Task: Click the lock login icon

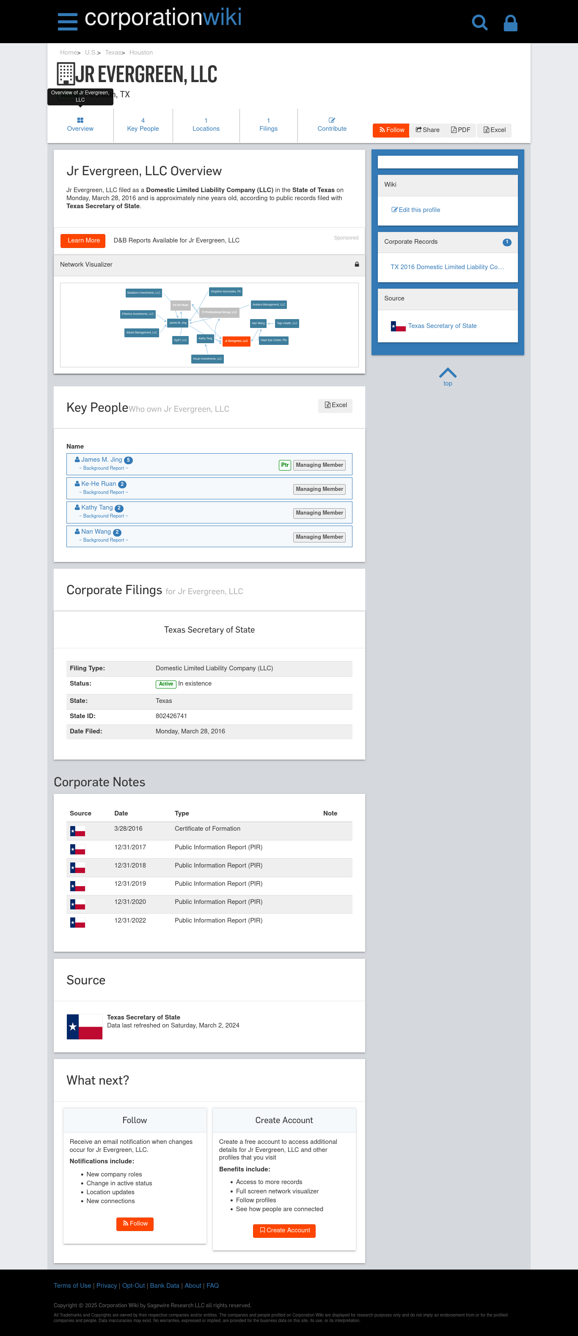Action: pyautogui.click(x=511, y=23)
